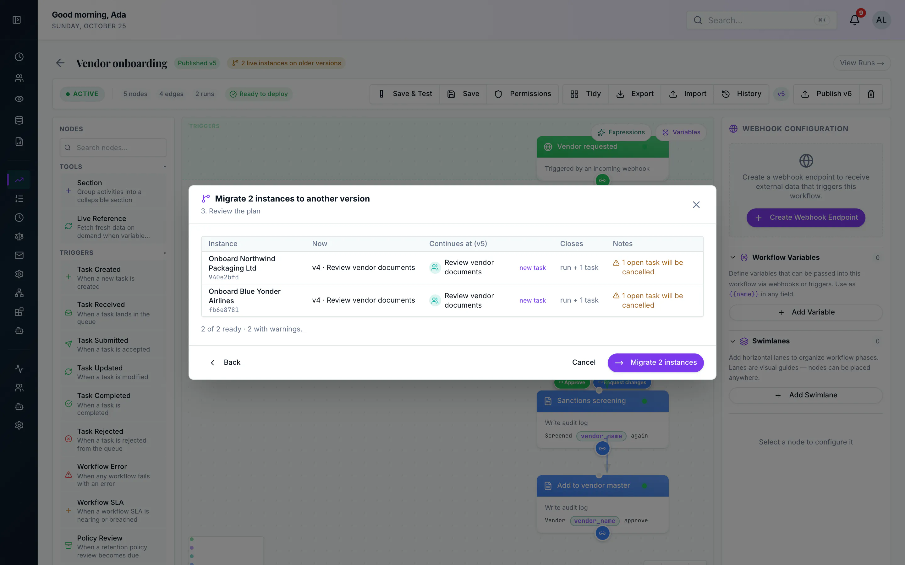Image resolution: width=905 pixels, height=565 pixels.
Task: Select the Workflow Error trigger node
Action: (x=113, y=475)
